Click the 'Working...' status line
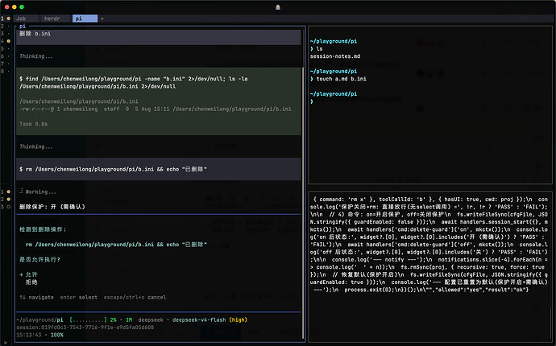This screenshot has width=556, height=346. 38,192
